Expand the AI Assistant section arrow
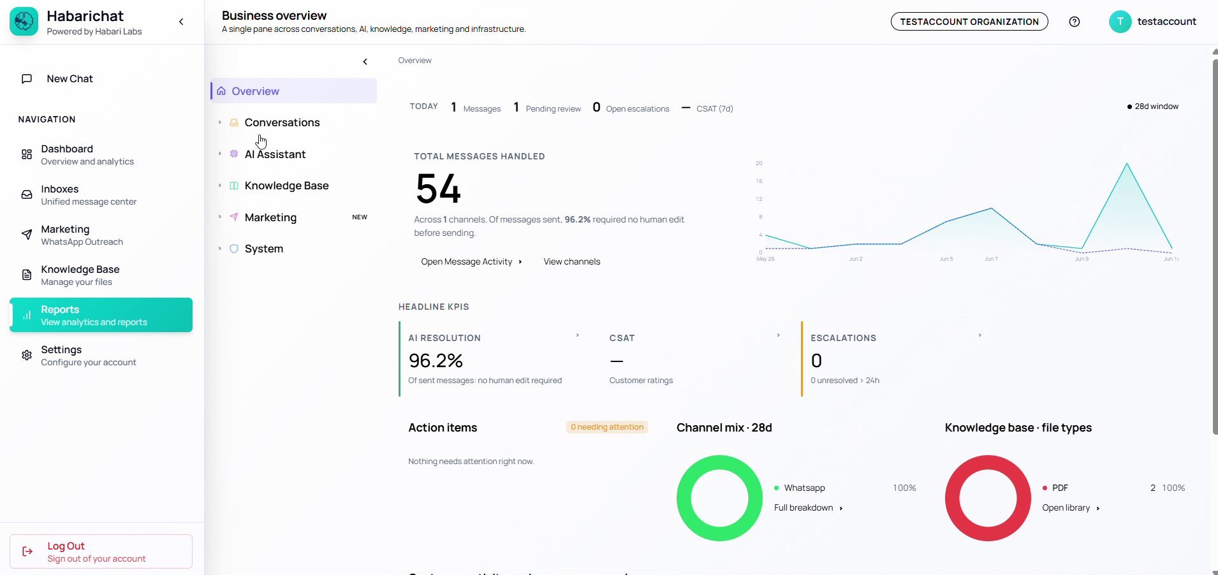 220,154
